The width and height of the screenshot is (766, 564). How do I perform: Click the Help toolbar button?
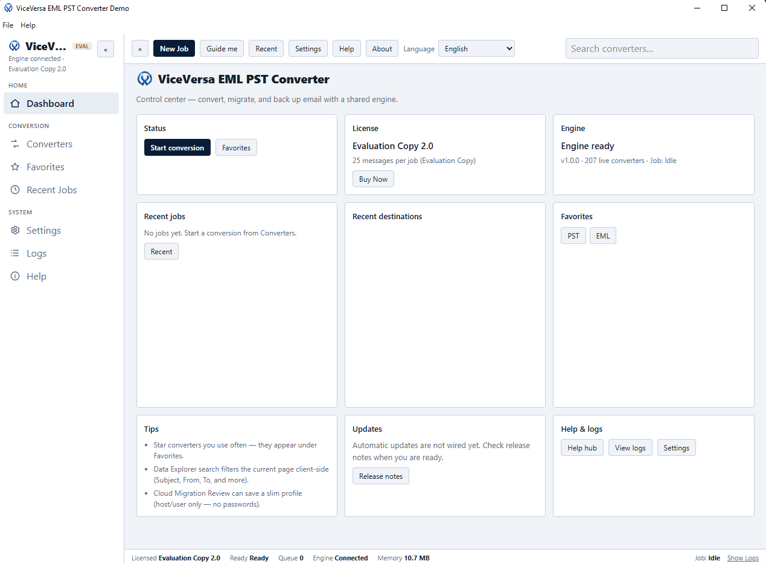point(346,49)
